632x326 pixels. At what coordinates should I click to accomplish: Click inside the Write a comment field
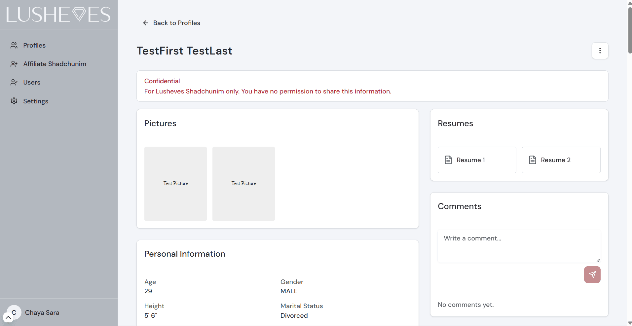coord(519,246)
